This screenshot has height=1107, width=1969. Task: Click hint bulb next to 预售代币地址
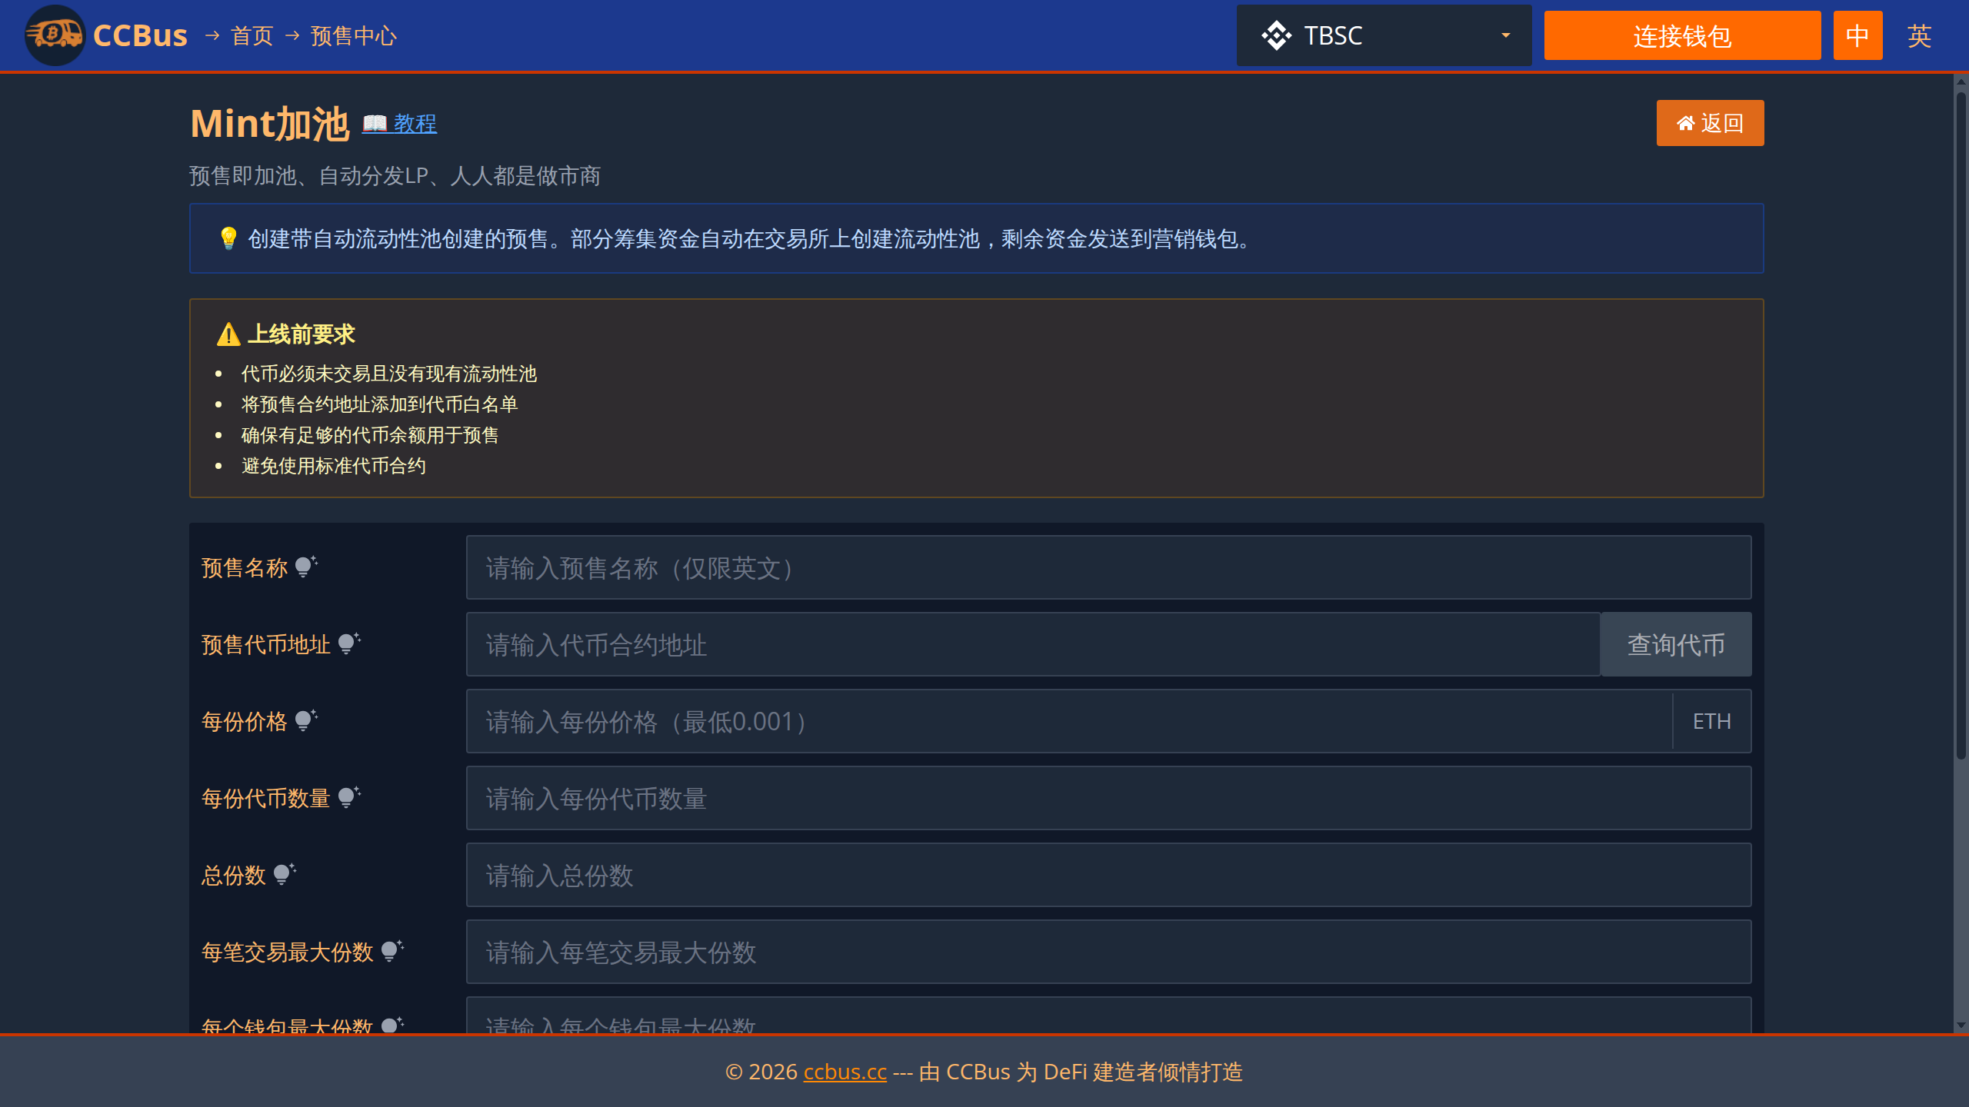tap(348, 644)
